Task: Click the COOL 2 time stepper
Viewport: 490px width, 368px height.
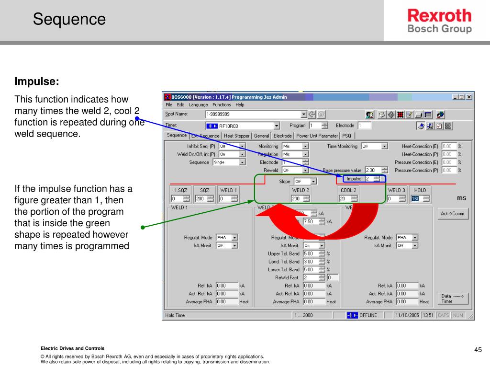Action: [355, 199]
